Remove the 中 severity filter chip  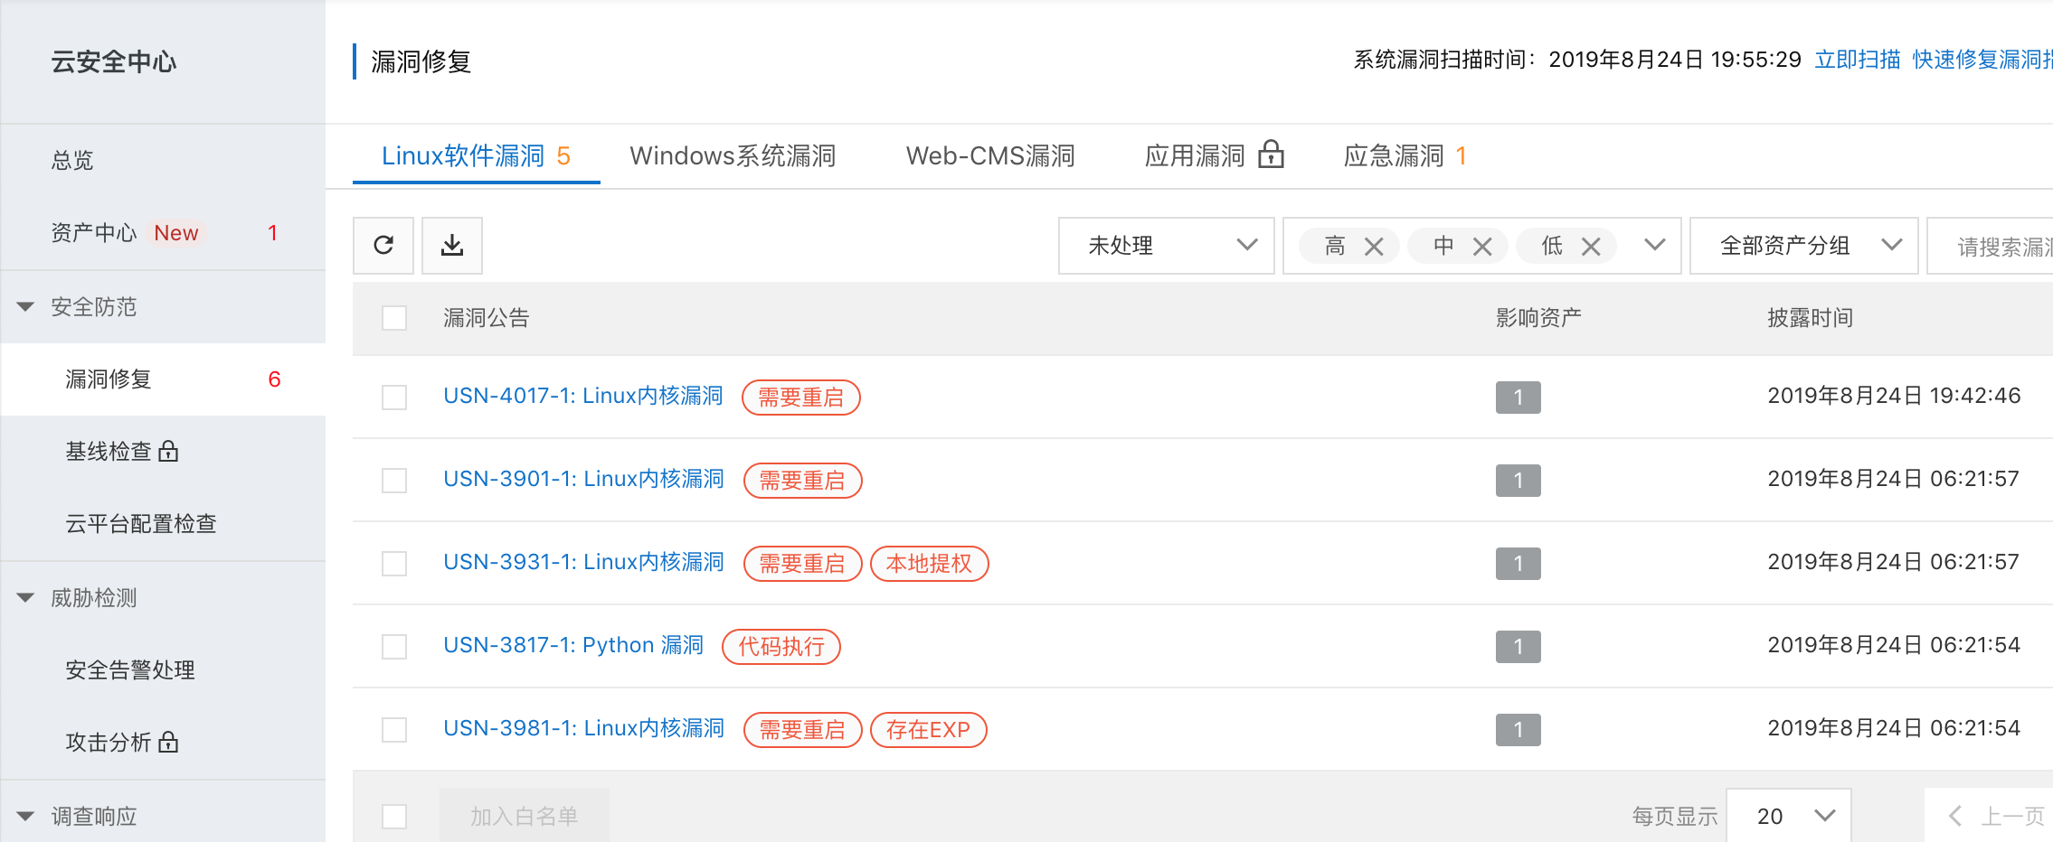1482,245
